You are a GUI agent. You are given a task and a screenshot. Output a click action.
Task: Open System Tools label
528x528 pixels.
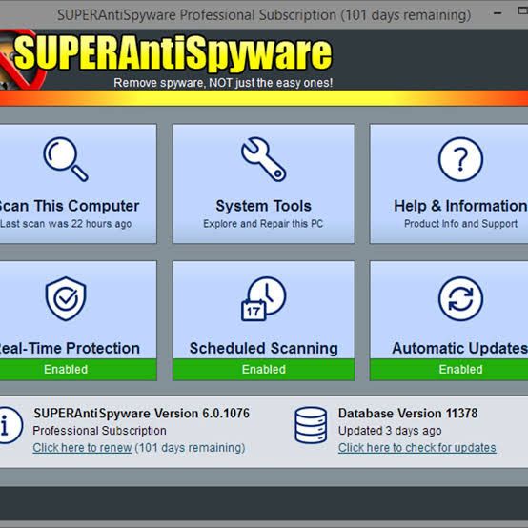264,206
